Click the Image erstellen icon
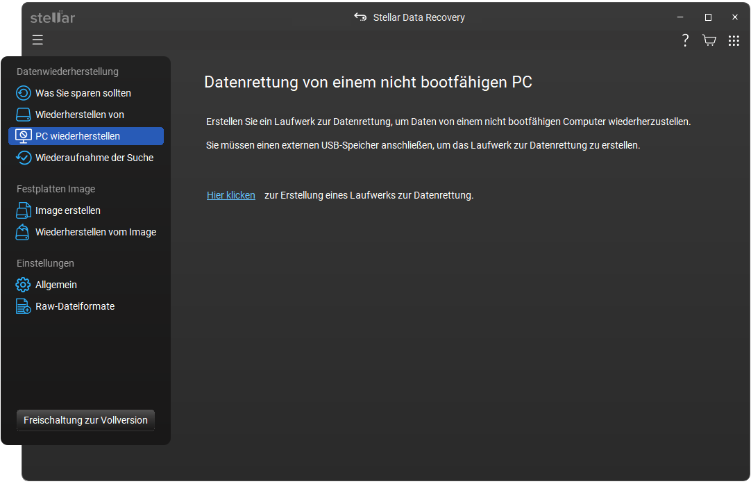Viewport: 751px width, 484px height. click(x=24, y=210)
